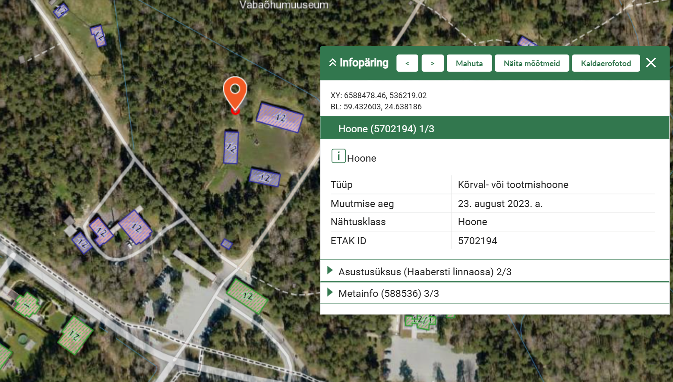Viewport: 673px width, 382px height.
Task: Close the Infopäring panel
Action: (651, 63)
